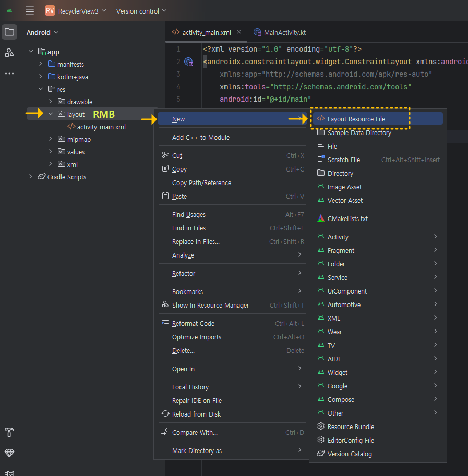
Task: Click the Image Asset android icon
Action: pos(321,187)
